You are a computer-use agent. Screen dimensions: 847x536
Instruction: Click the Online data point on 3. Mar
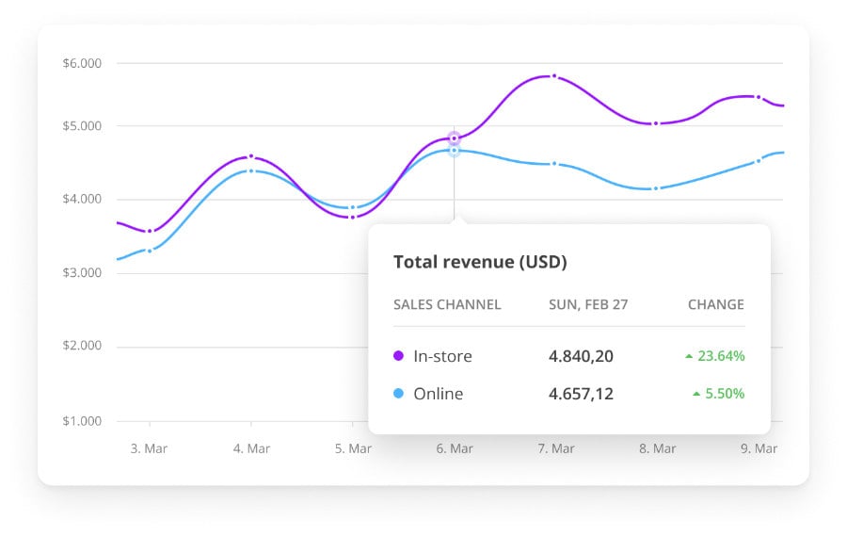(150, 251)
